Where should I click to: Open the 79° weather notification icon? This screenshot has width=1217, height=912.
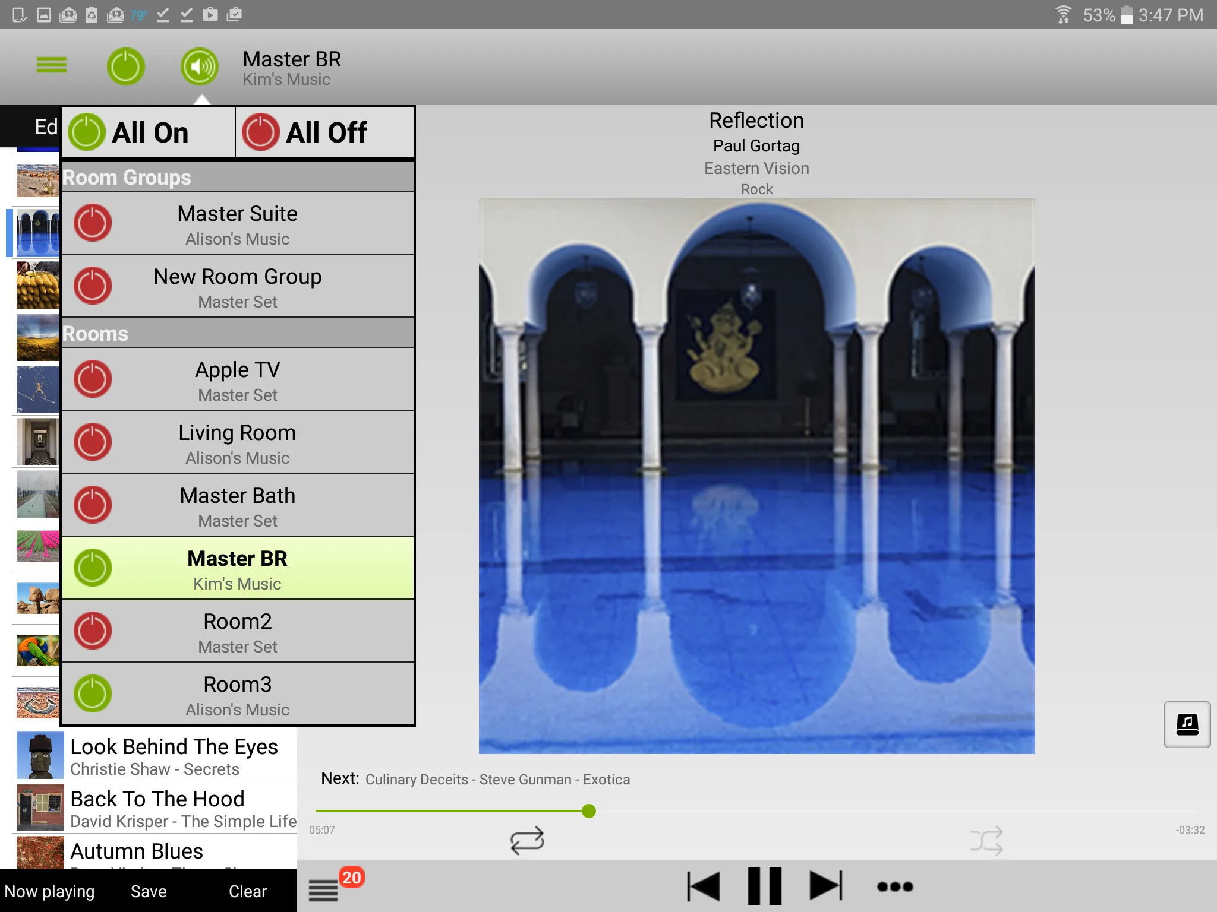[138, 15]
